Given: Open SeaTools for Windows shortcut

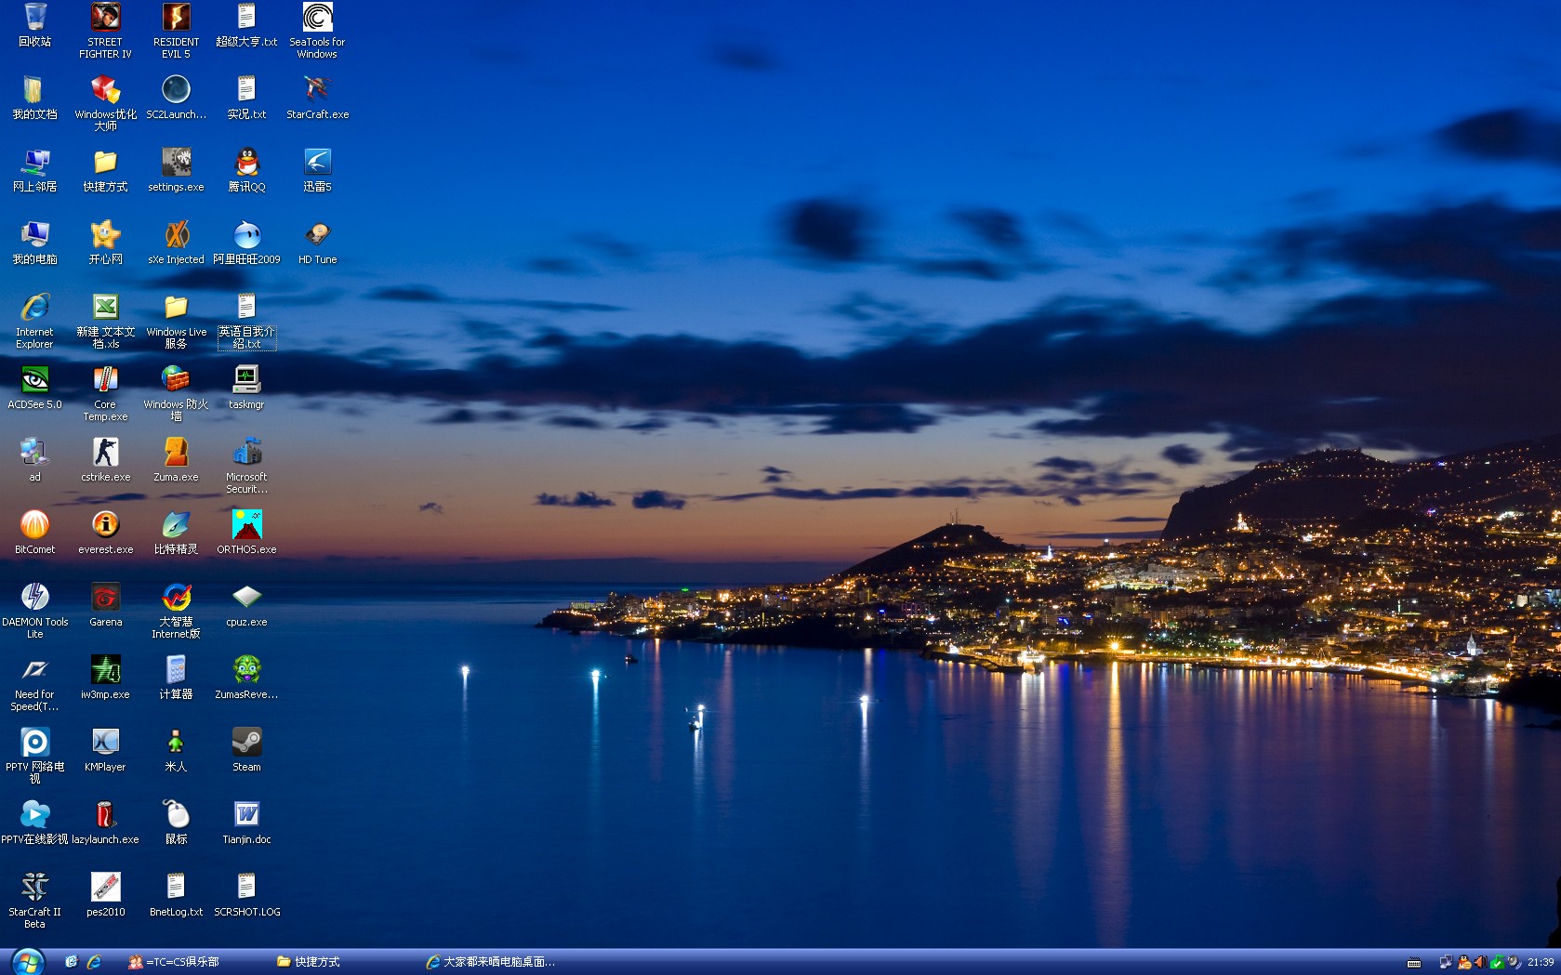Looking at the screenshot, I should click(x=317, y=30).
